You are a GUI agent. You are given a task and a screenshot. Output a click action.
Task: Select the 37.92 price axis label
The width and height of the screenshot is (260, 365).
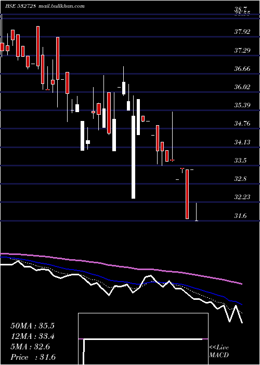pos(242,32)
